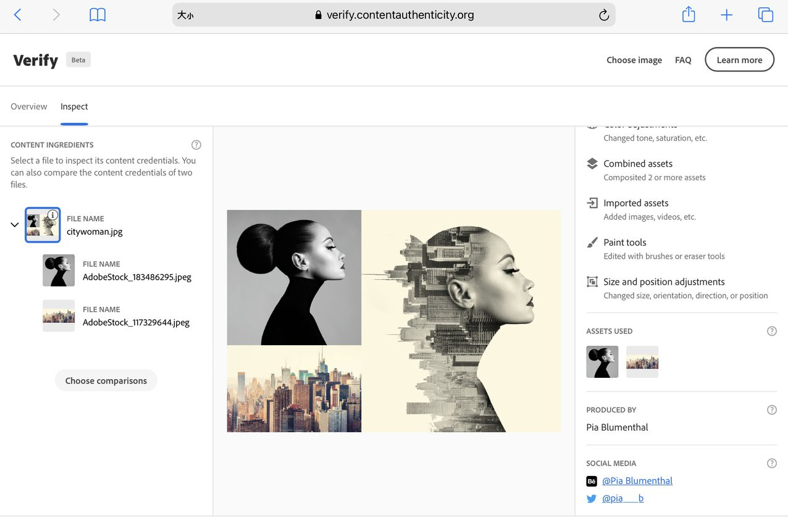Open the @pia___b Twitter link
The height and width of the screenshot is (518, 788).
[622, 498]
